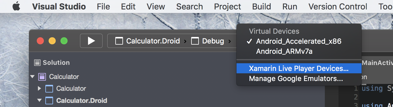Run the project with the play button

coord(91,41)
